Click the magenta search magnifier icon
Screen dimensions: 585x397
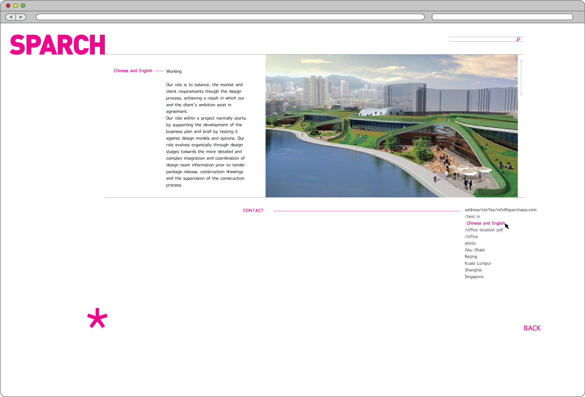click(x=518, y=39)
